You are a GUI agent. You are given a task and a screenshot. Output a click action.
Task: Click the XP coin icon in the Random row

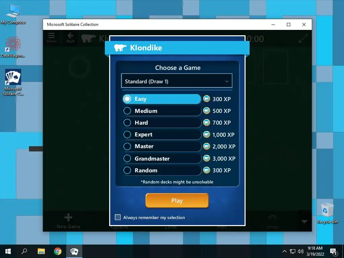(207, 170)
